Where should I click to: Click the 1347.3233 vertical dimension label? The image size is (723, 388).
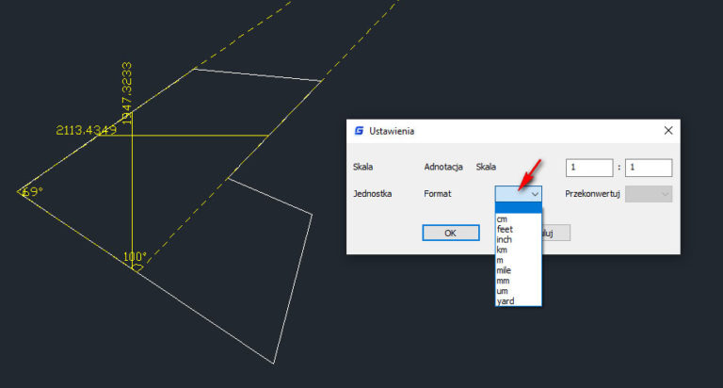pos(126,92)
